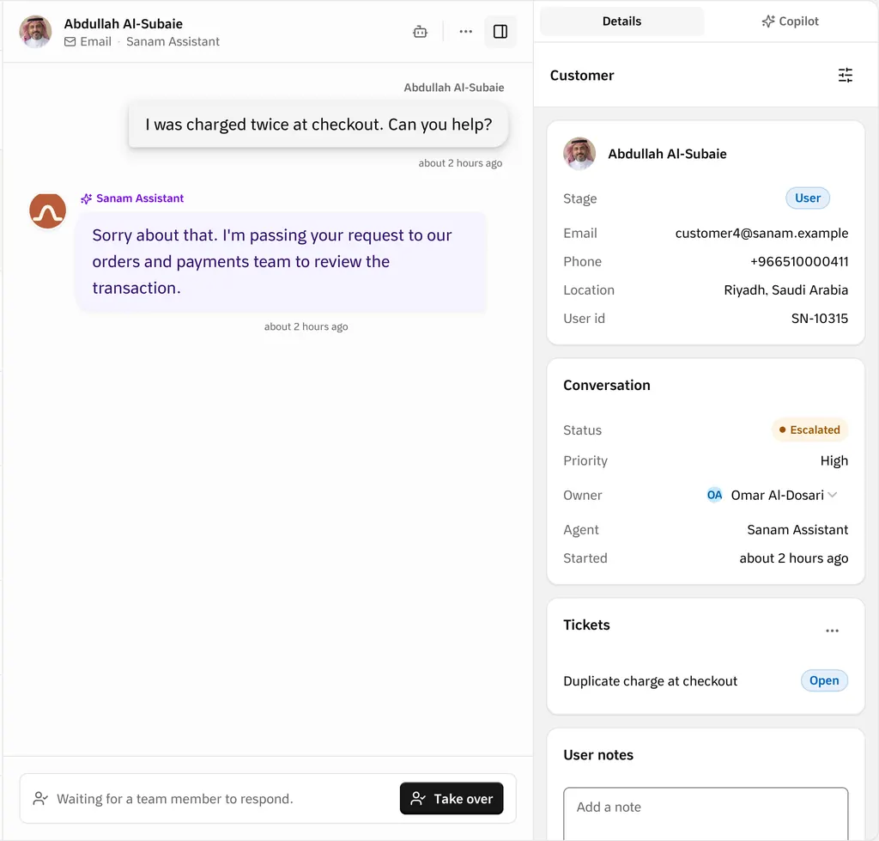Click the Tickets section heading
Image resolution: width=879 pixels, height=841 pixels.
click(586, 625)
